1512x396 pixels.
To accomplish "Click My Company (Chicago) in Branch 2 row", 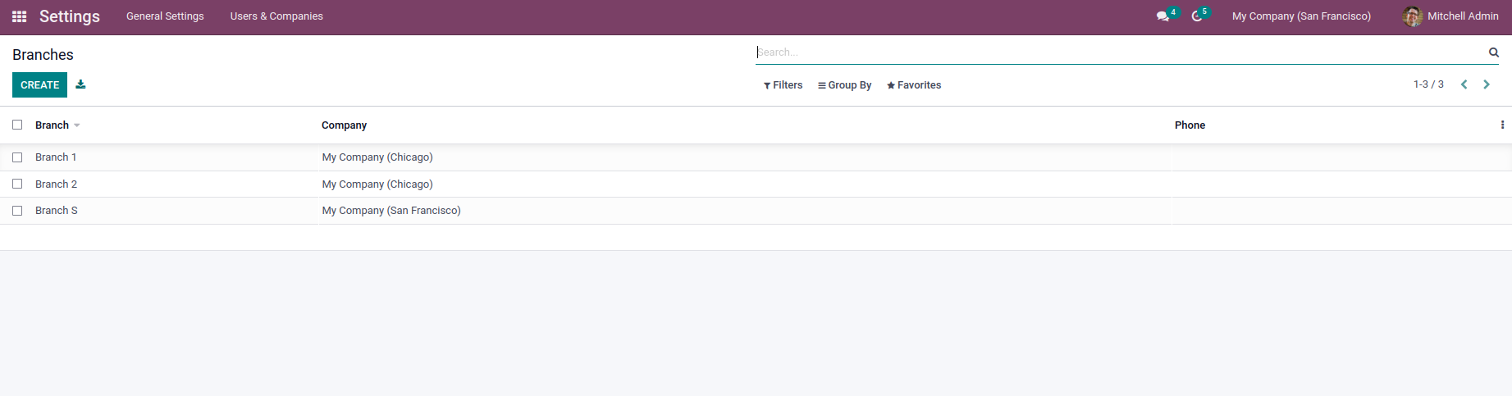I will (x=377, y=184).
